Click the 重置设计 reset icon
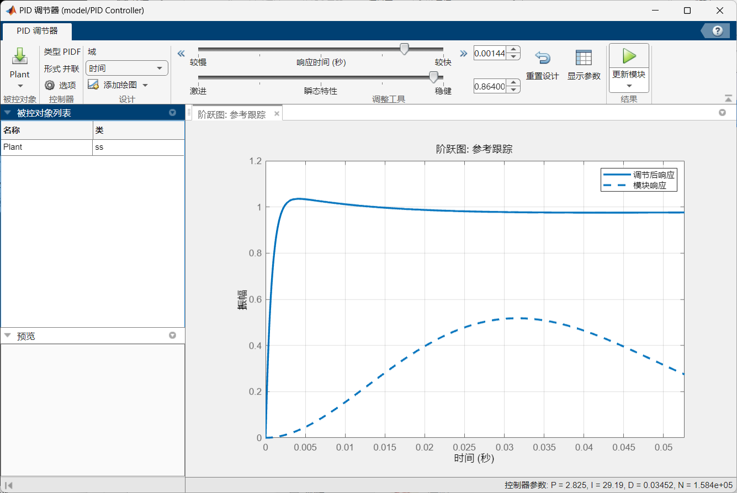The width and height of the screenshot is (737, 493). point(542,57)
